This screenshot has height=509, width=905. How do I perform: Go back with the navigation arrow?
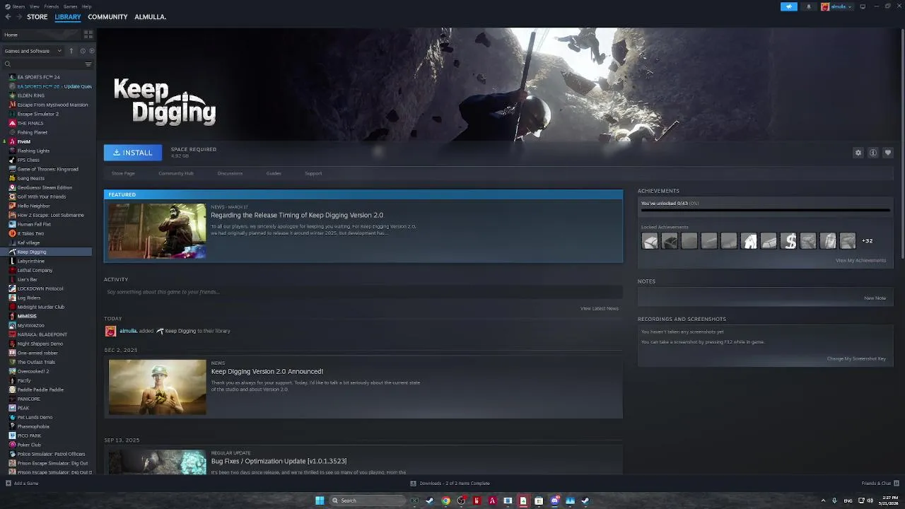(x=8, y=17)
